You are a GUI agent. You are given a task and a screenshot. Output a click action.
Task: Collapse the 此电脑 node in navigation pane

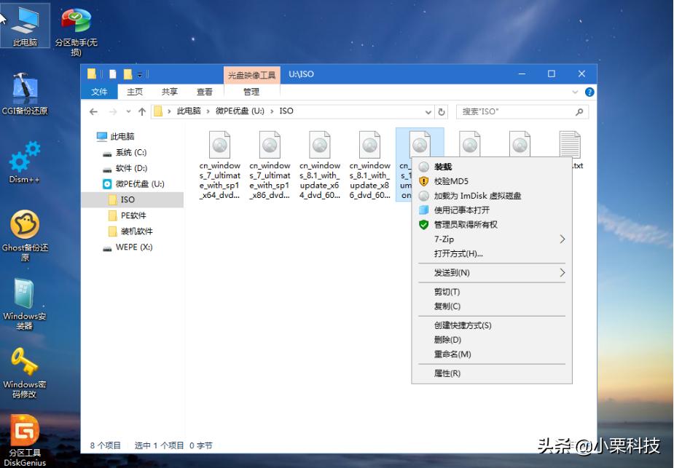[93, 135]
